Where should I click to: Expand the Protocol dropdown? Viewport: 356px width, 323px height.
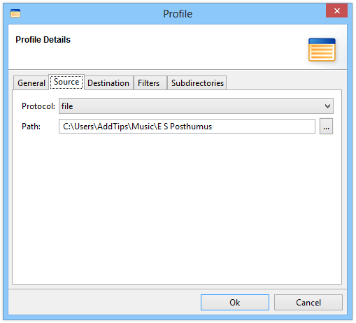tap(196, 106)
